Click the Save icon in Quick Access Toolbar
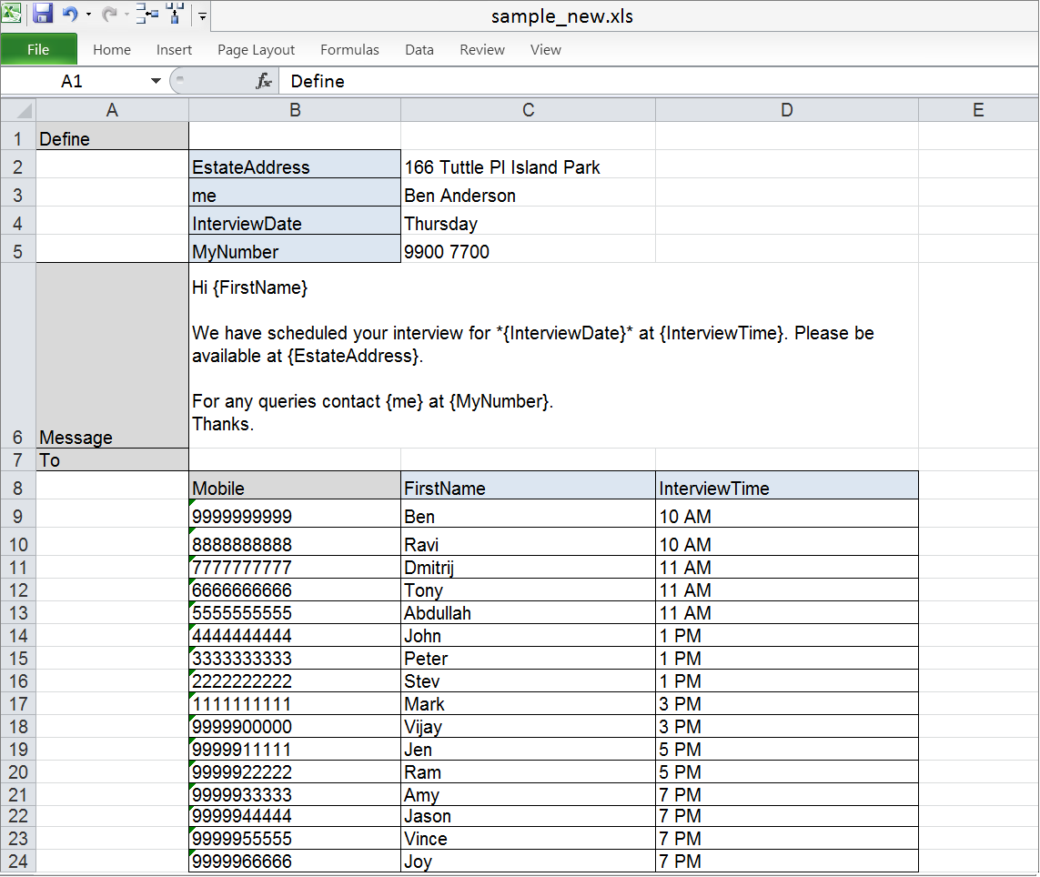This screenshot has height=877, width=1040. tap(43, 15)
